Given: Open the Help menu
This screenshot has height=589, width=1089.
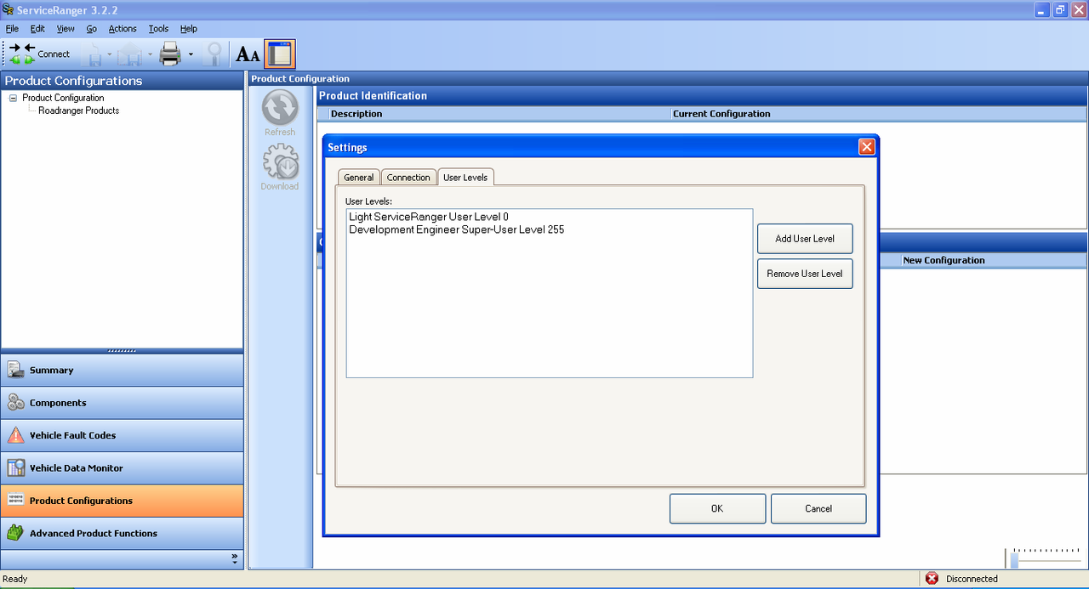Looking at the screenshot, I should tap(188, 28).
